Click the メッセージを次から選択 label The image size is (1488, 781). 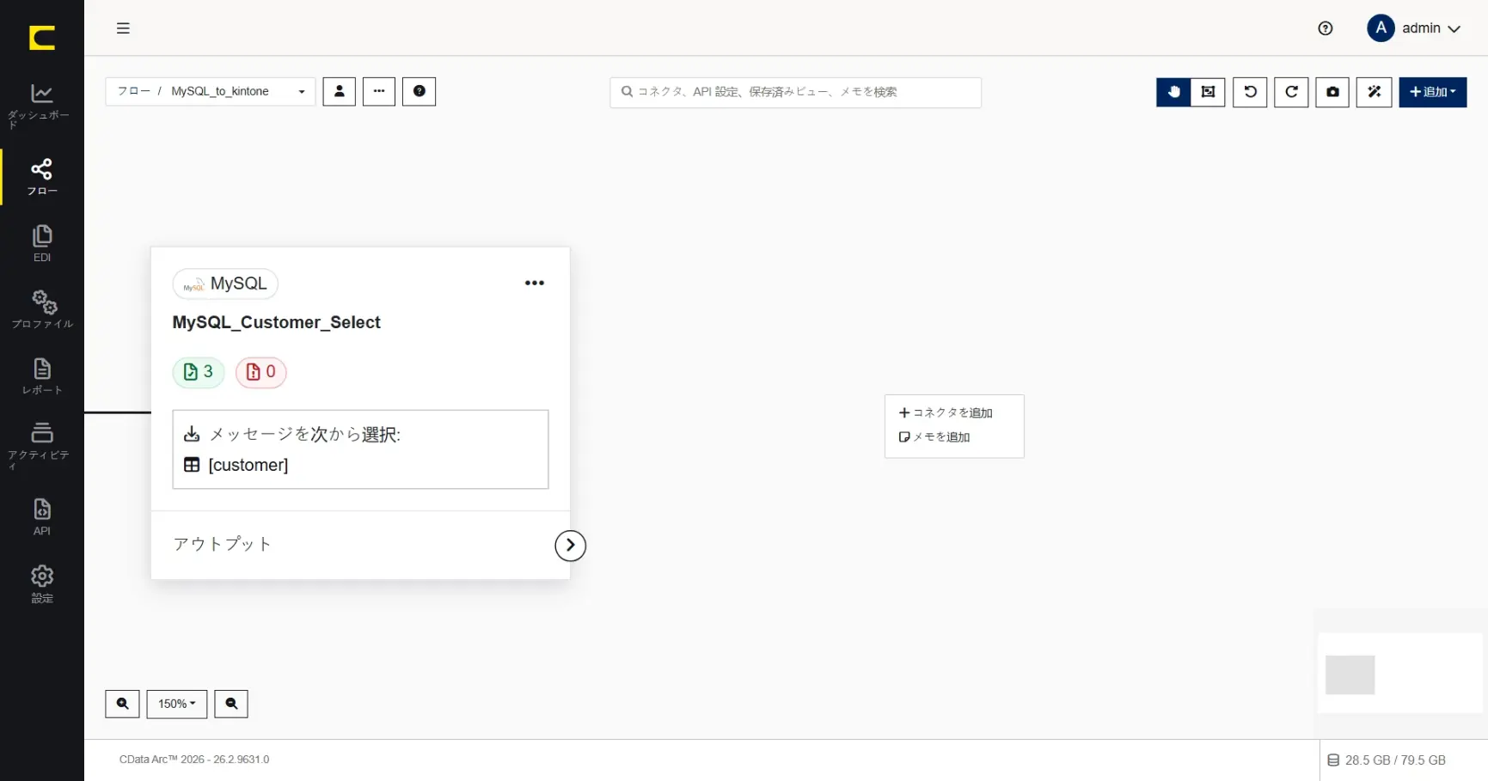point(304,435)
